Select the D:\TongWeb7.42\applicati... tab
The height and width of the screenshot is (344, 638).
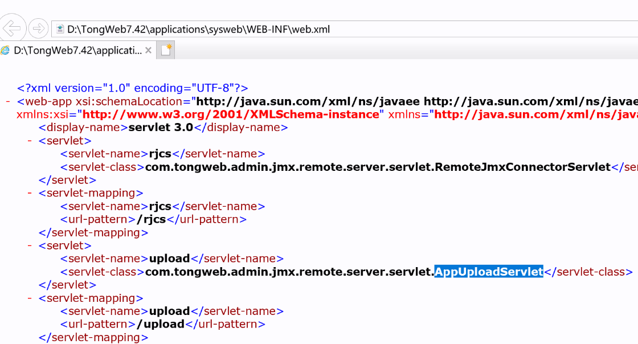[77, 51]
